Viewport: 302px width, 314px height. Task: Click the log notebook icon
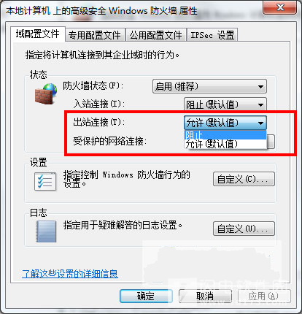pyautogui.click(x=46, y=231)
